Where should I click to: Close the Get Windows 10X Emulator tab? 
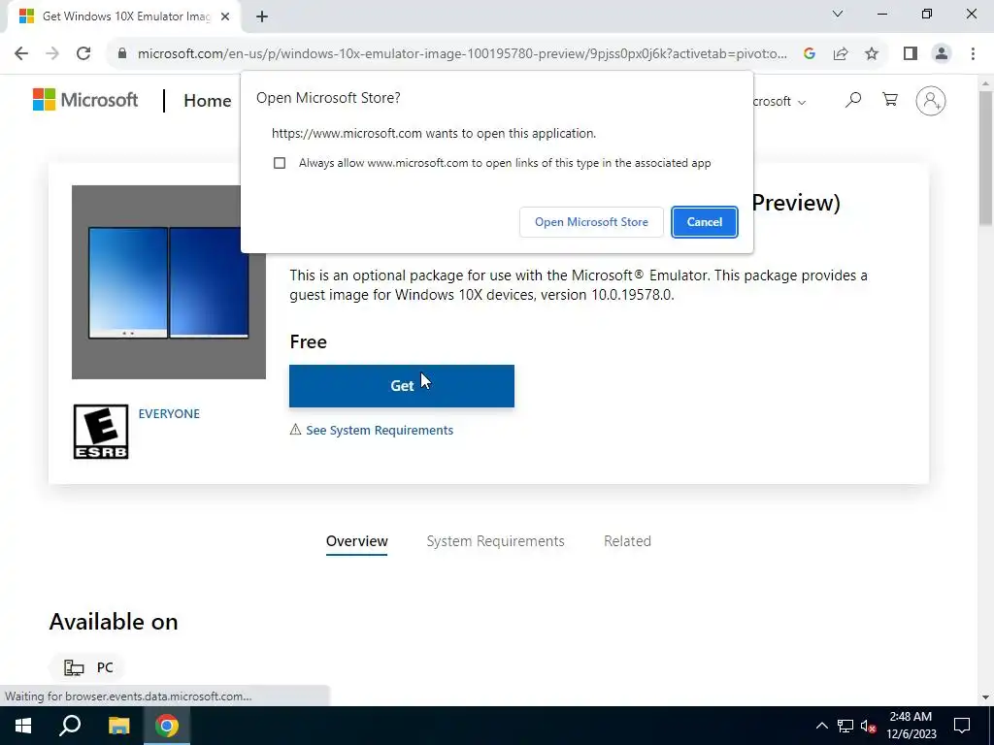(225, 16)
